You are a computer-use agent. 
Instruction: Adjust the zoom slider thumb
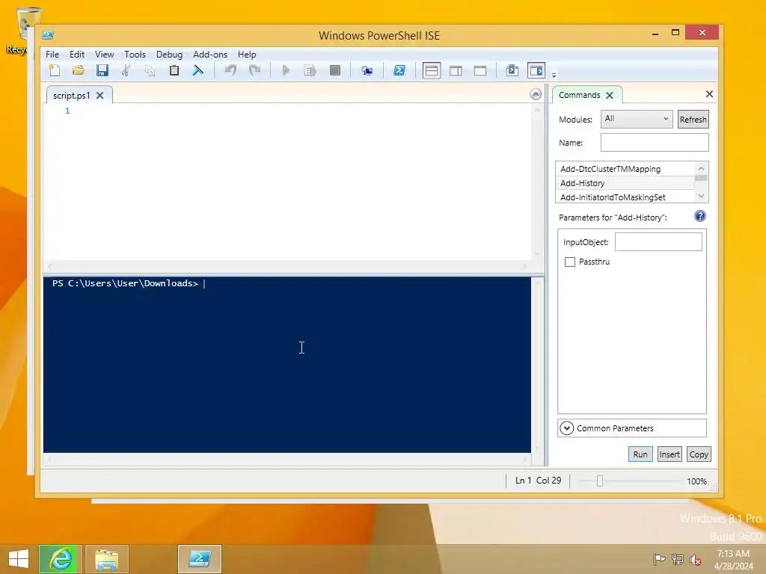pos(600,481)
